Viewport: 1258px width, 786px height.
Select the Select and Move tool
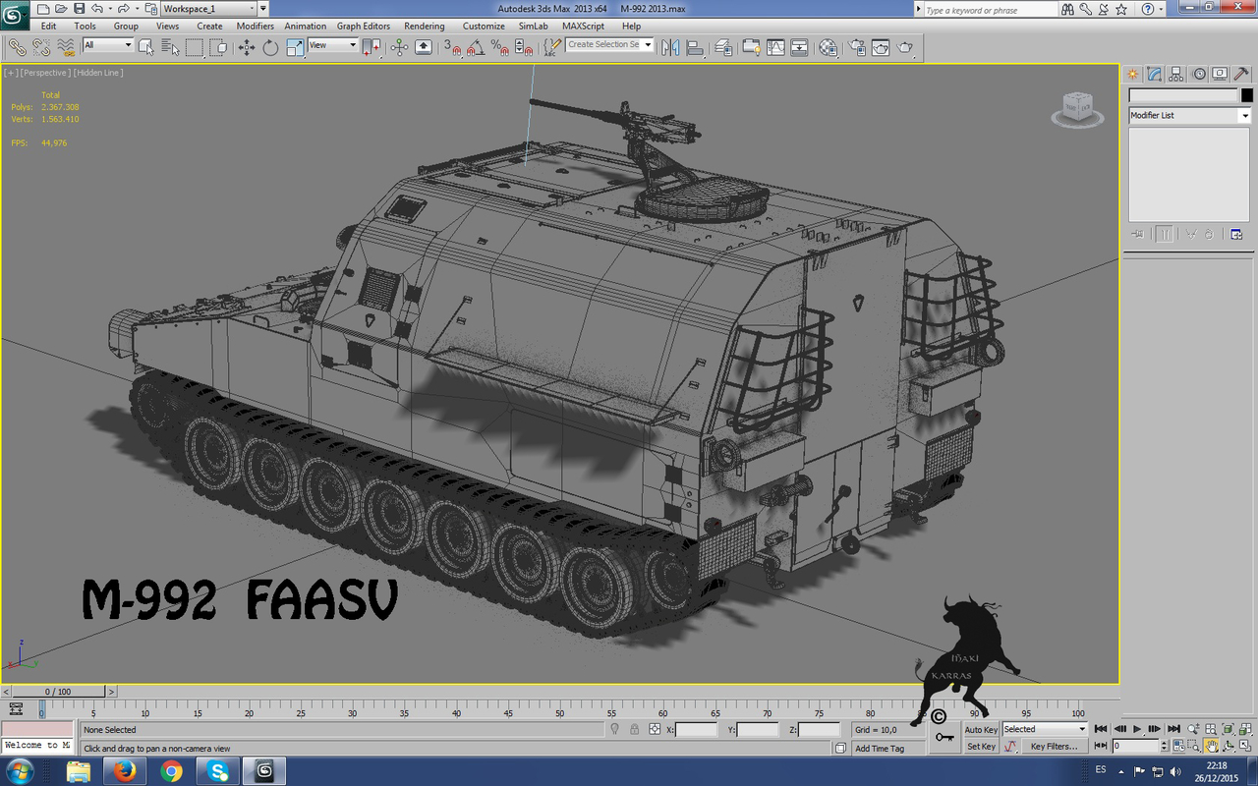pyautogui.click(x=247, y=47)
